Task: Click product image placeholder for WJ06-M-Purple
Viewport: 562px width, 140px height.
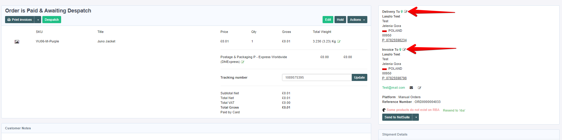Action: click(x=17, y=42)
